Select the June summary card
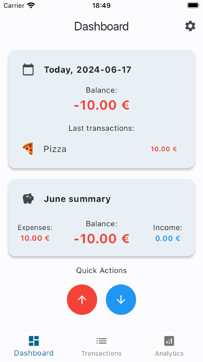This screenshot has height=362, width=203. point(101,218)
